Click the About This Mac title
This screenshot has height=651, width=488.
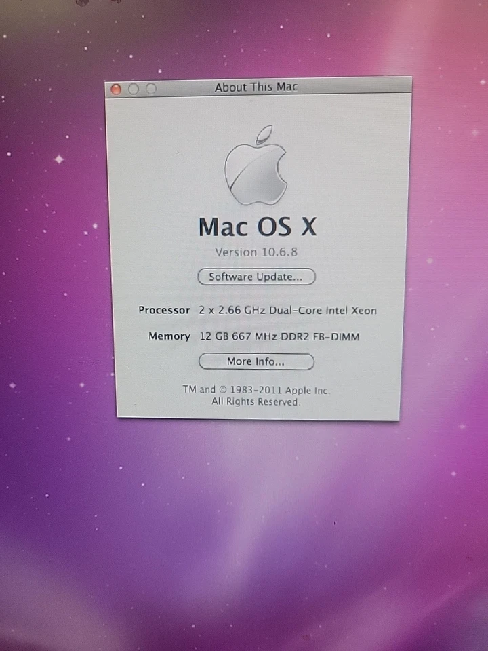pos(256,87)
